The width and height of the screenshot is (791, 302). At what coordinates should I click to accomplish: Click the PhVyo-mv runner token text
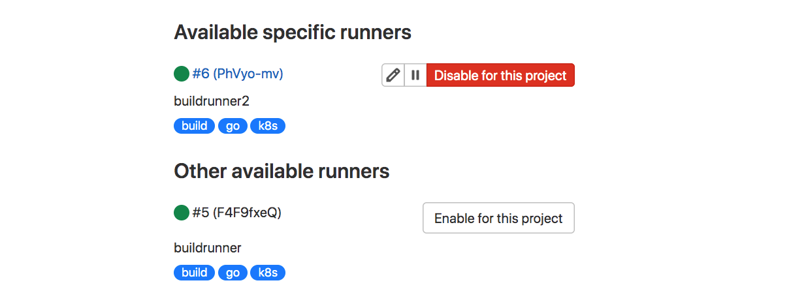click(x=248, y=74)
